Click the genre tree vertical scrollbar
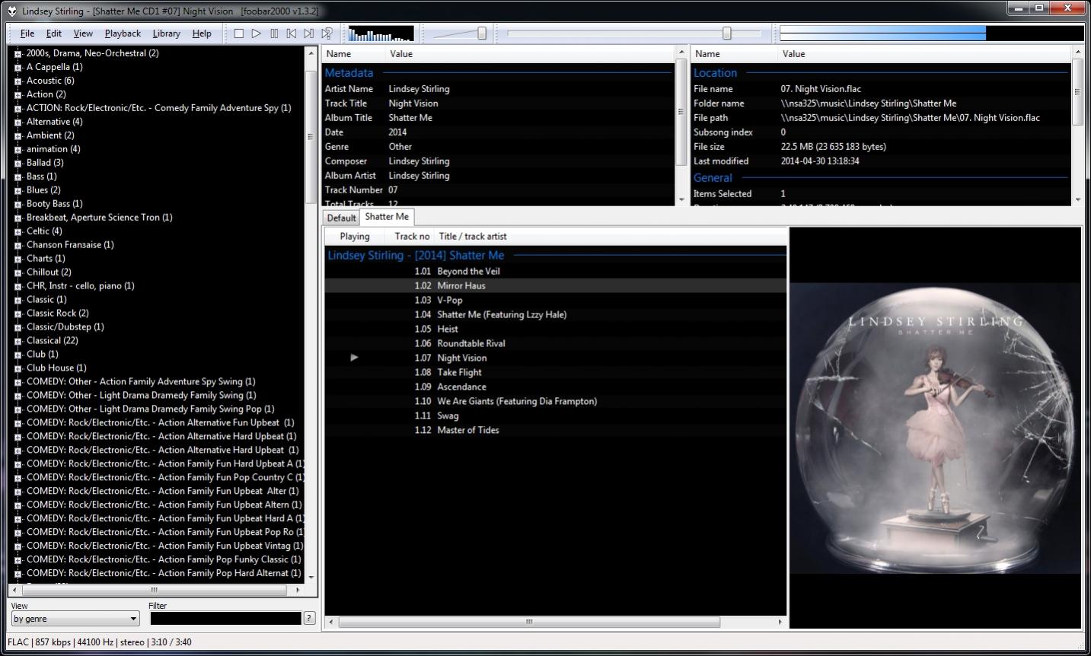 [311, 137]
